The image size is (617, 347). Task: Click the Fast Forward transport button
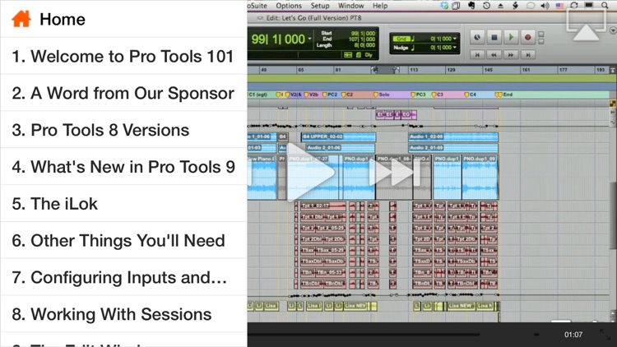pyautogui.click(x=511, y=55)
